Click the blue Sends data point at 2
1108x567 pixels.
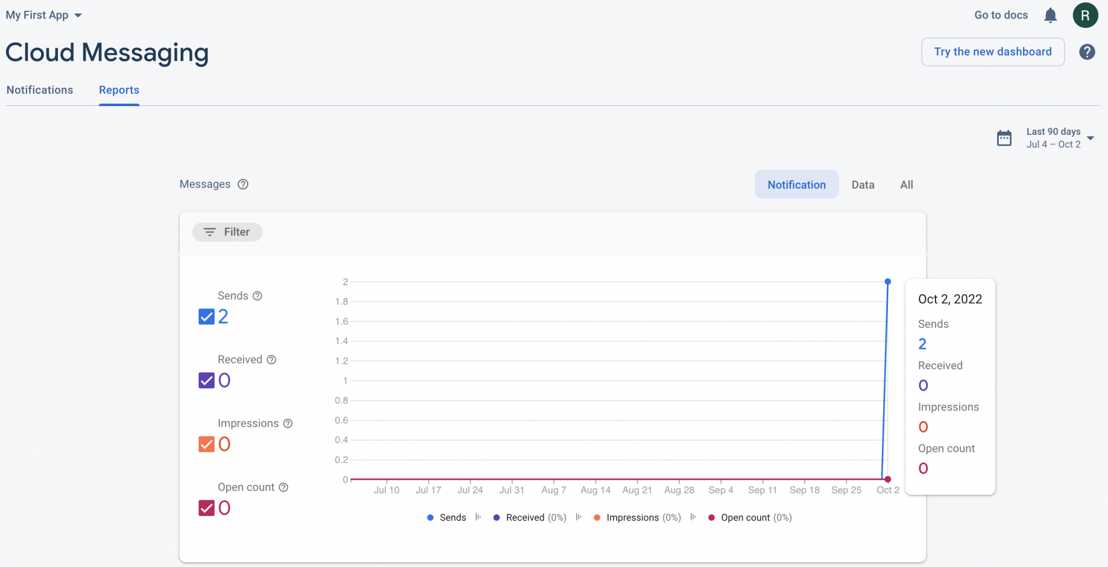point(888,282)
